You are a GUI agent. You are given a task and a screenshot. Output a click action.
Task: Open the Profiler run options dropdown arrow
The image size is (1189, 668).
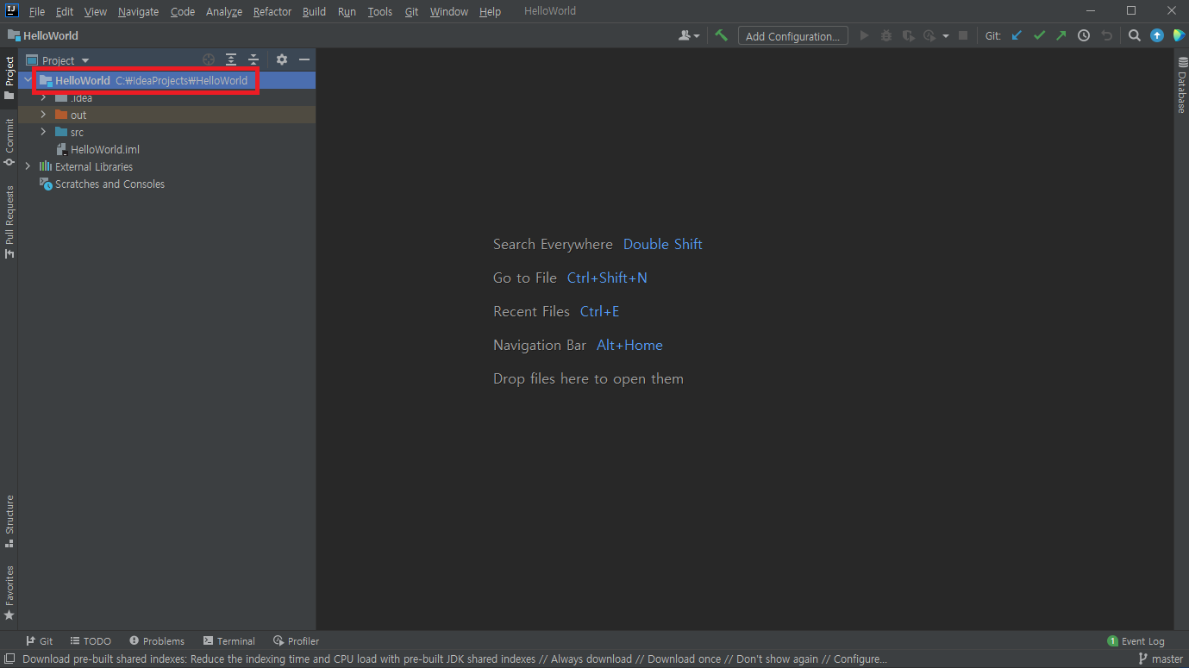click(946, 36)
